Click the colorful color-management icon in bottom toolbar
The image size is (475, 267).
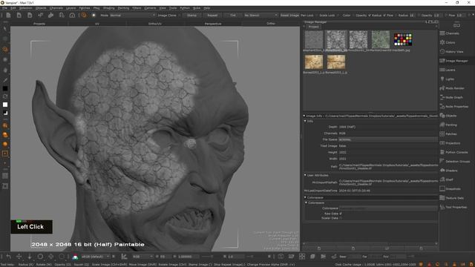(x=75, y=257)
